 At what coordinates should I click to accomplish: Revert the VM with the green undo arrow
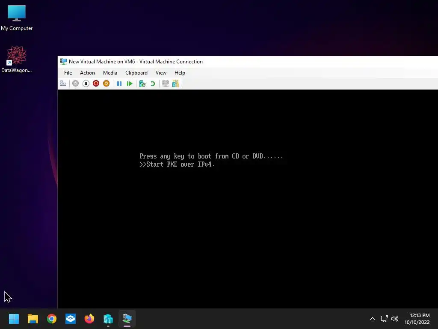click(153, 84)
